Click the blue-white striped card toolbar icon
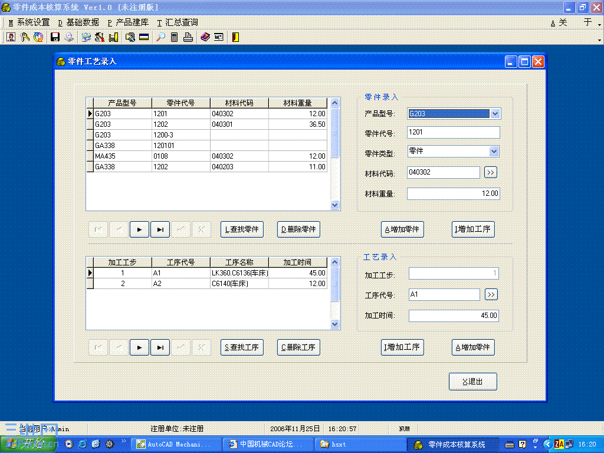 (x=144, y=37)
